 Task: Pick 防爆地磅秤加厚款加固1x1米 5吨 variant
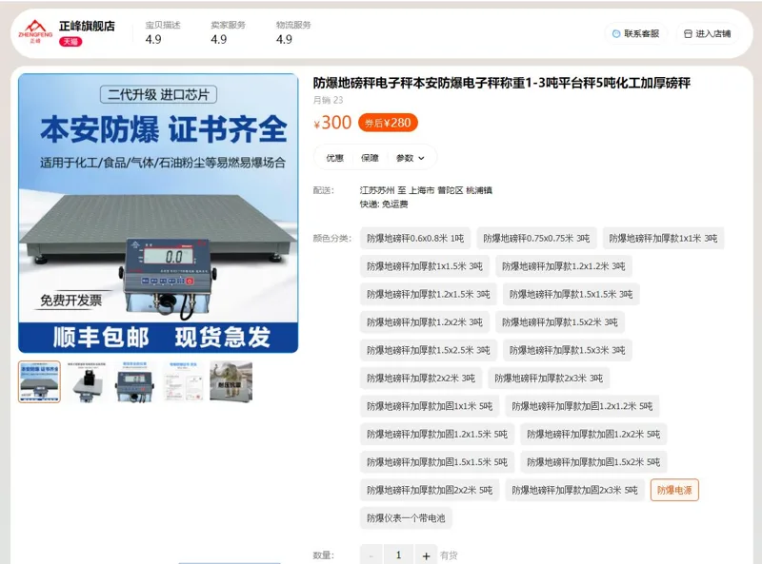click(430, 406)
